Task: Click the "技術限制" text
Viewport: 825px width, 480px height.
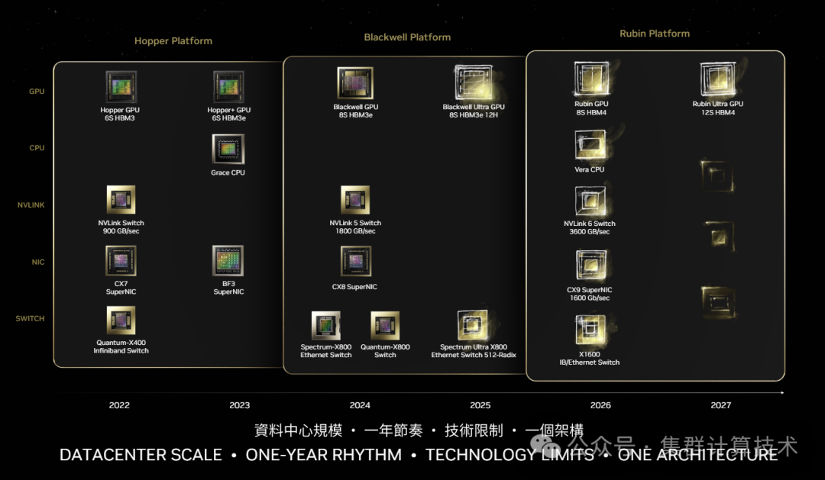Action: click(x=474, y=430)
